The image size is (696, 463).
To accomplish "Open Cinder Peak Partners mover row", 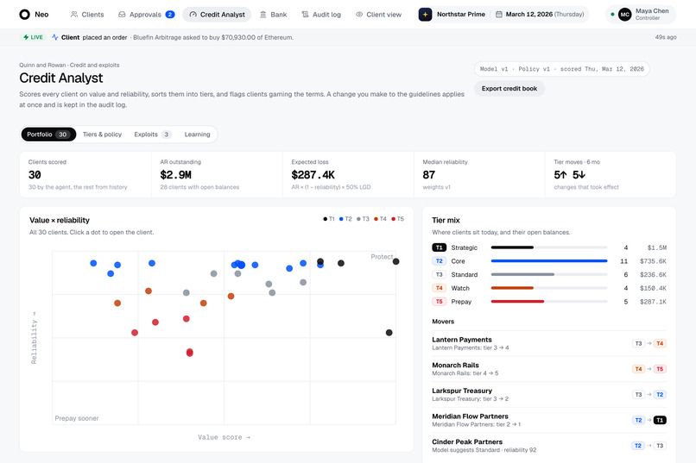I will [x=549, y=446].
